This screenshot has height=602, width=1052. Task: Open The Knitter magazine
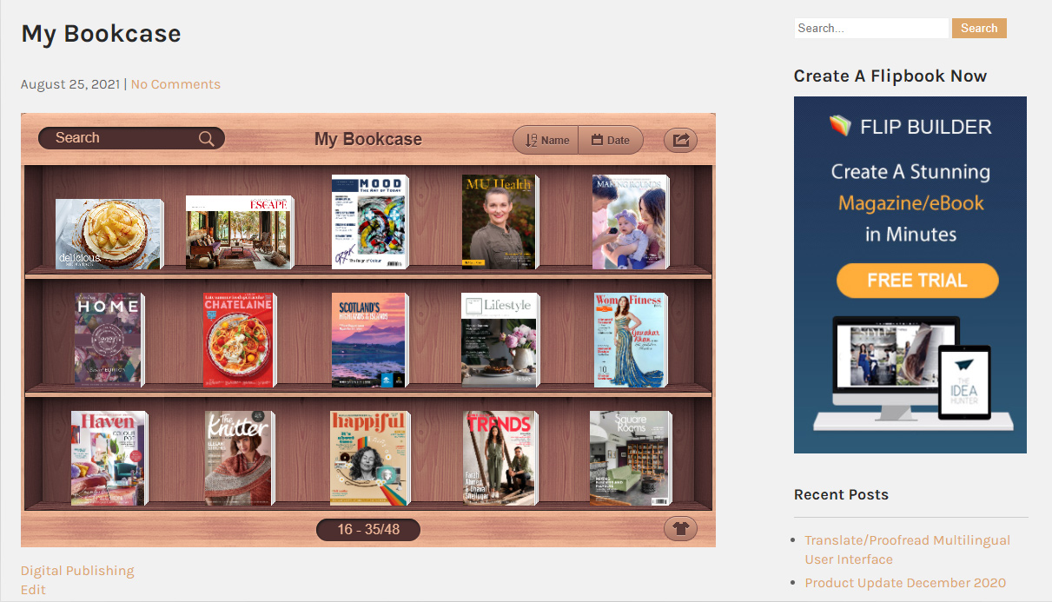(239, 459)
